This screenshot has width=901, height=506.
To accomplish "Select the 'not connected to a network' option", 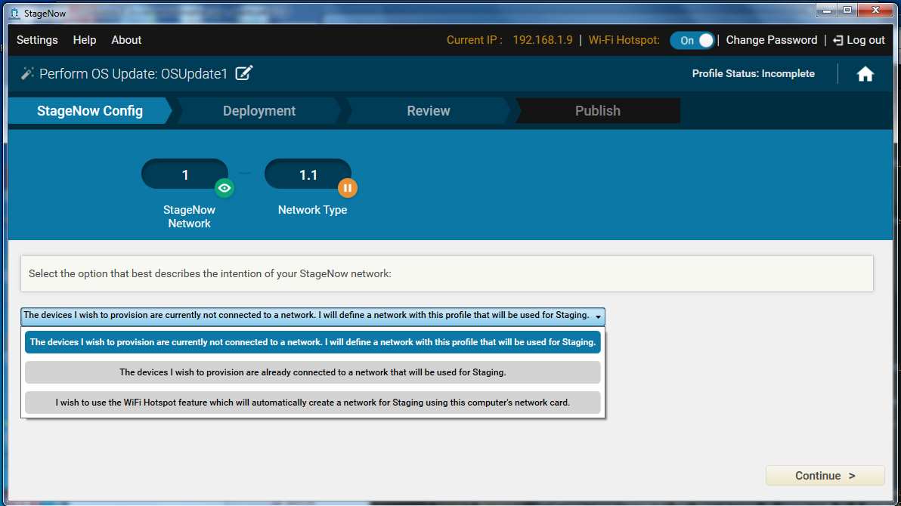I will 312,342.
